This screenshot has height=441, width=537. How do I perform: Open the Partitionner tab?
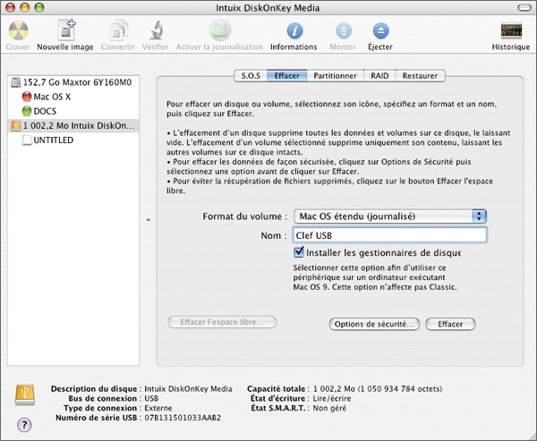tap(335, 76)
